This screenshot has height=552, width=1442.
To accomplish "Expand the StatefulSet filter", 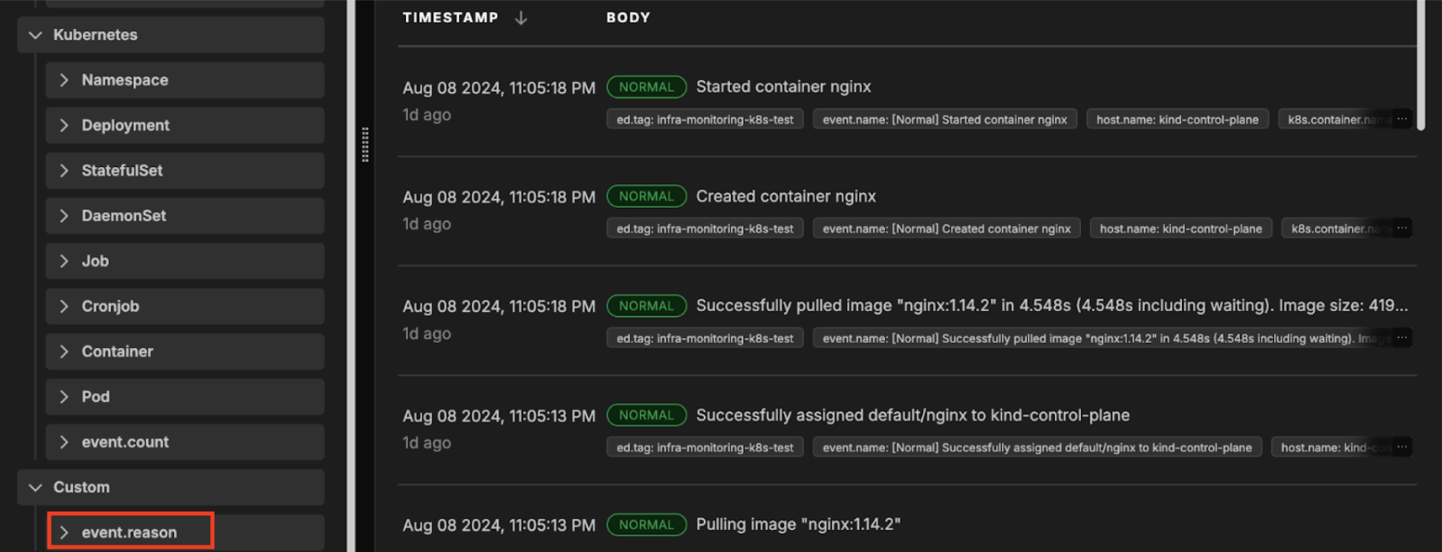I will pos(64,170).
